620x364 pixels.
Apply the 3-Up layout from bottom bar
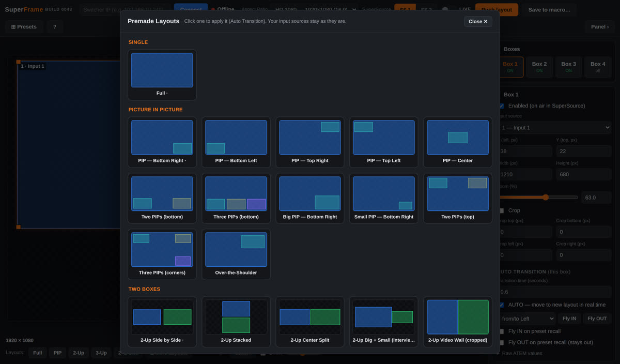(x=101, y=353)
